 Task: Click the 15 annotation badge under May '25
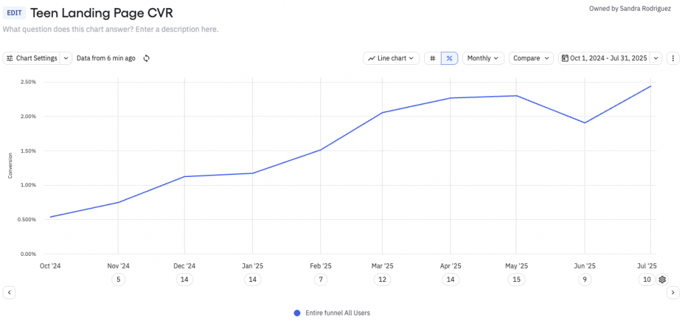(x=516, y=279)
